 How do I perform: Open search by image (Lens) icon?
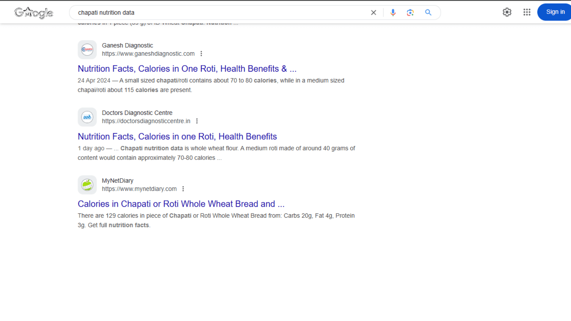pyautogui.click(x=410, y=12)
